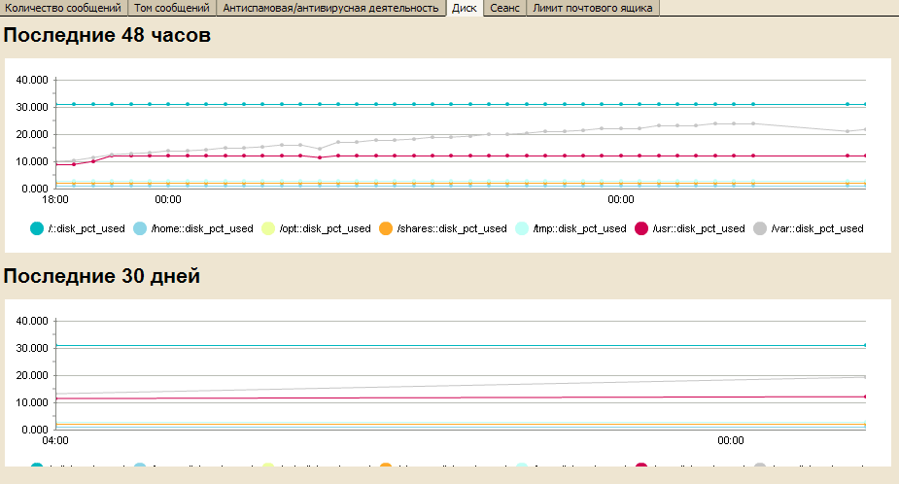Click the 18:00 axis label on 48-hour chart

tap(55, 200)
